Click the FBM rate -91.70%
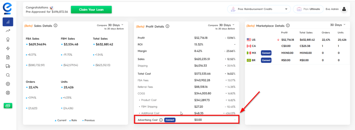 [x=68, y=55]
